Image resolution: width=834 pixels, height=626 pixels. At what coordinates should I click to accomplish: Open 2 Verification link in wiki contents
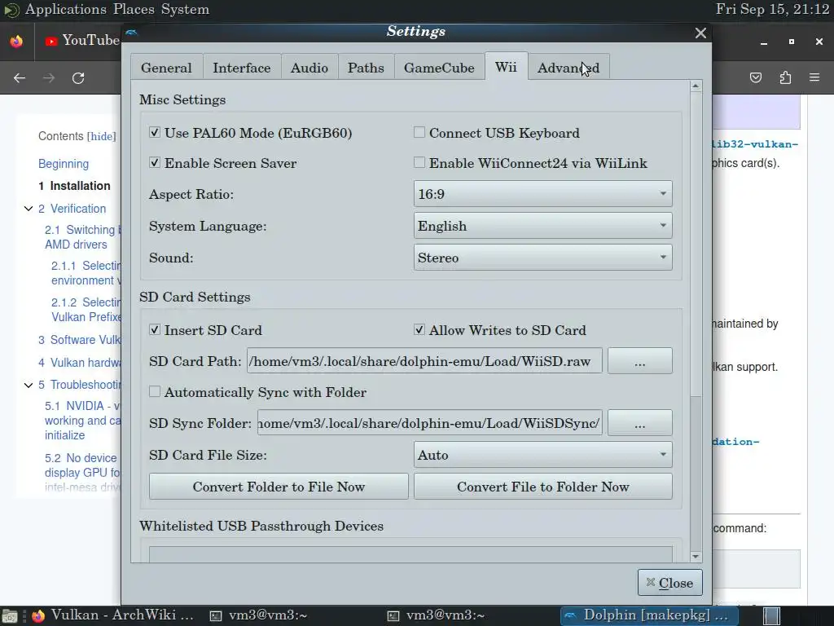pos(72,209)
